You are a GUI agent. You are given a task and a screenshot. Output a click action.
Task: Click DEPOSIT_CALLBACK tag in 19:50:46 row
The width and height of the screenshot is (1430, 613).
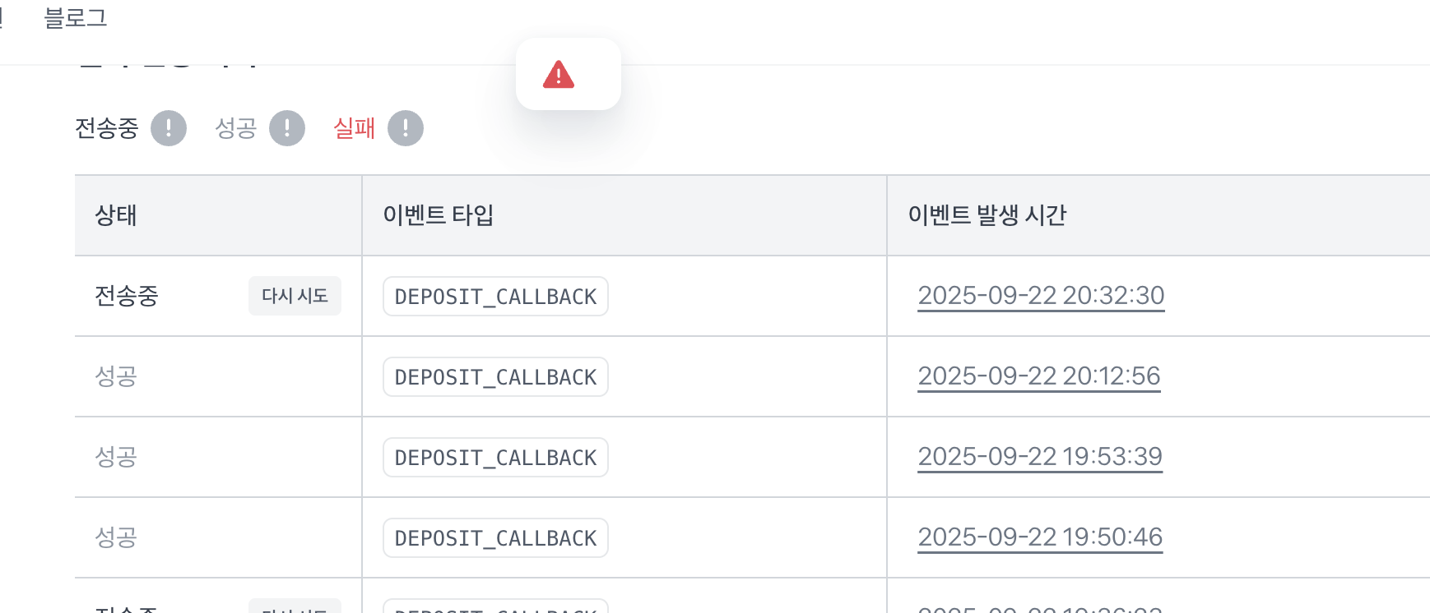click(x=495, y=537)
